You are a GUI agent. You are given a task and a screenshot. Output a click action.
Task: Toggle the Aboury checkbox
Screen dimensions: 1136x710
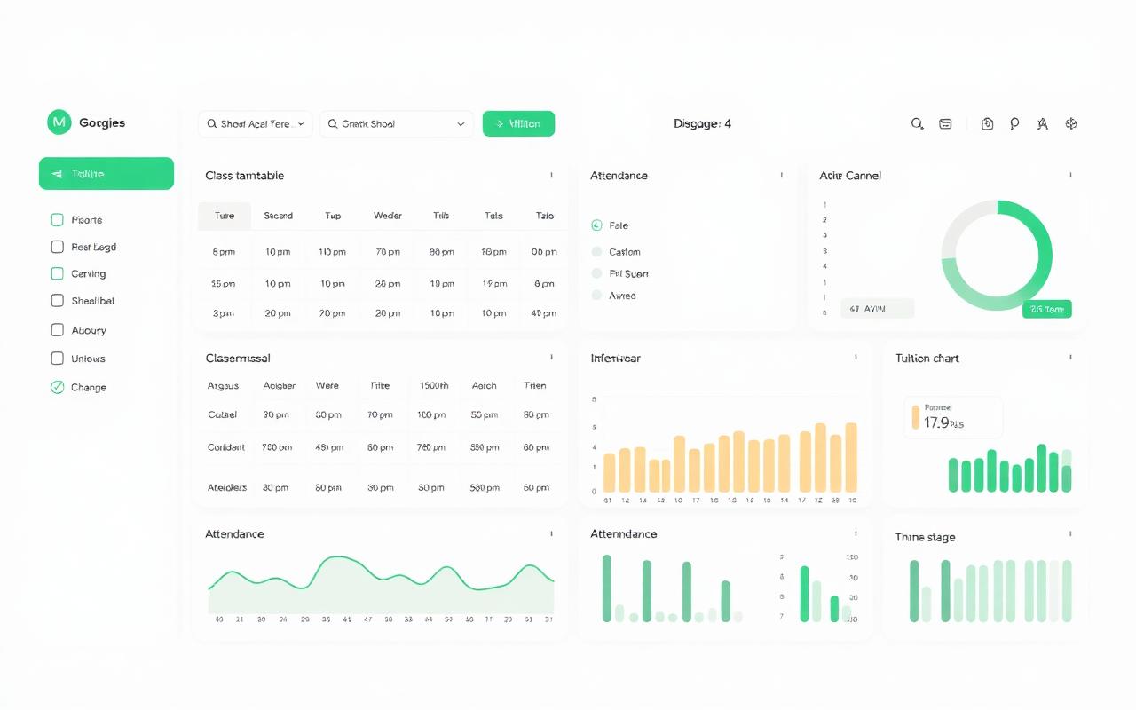58,329
